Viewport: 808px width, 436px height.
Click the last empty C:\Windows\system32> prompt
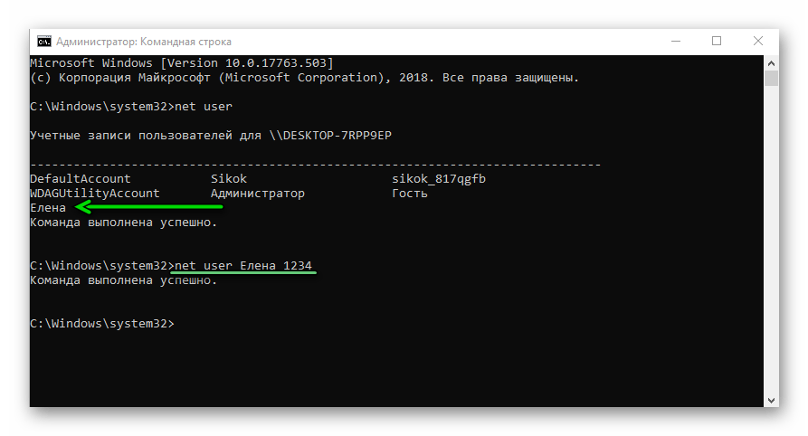[101, 324]
